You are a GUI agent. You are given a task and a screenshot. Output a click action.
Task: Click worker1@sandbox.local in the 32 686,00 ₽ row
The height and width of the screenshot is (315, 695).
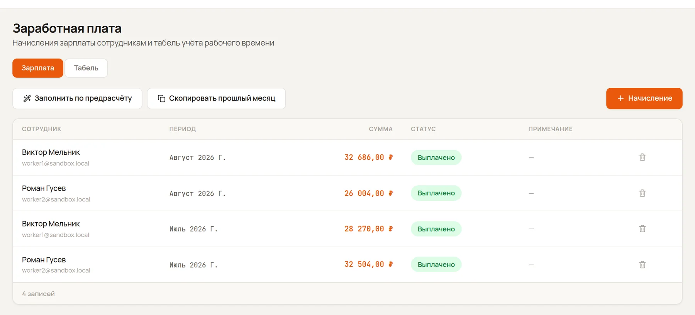pyautogui.click(x=56, y=163)
